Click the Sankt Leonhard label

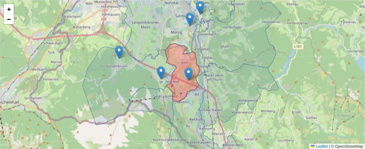coord(165,96)
